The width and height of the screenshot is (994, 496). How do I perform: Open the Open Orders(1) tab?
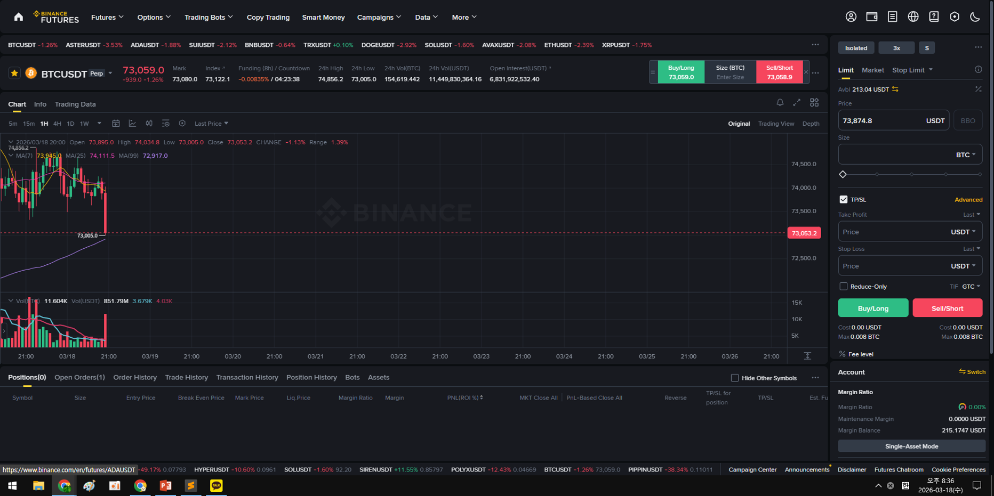79,377
